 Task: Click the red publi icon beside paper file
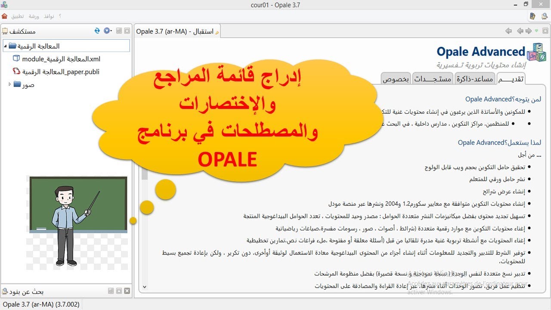[16, 71]
